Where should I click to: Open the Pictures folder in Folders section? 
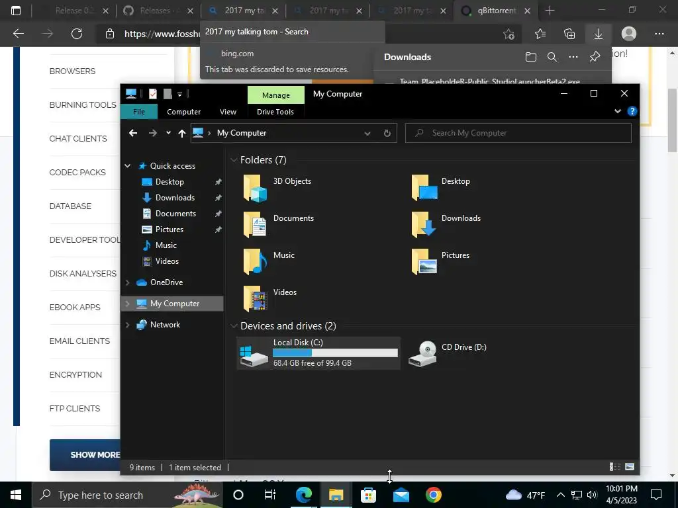(440, 262)
